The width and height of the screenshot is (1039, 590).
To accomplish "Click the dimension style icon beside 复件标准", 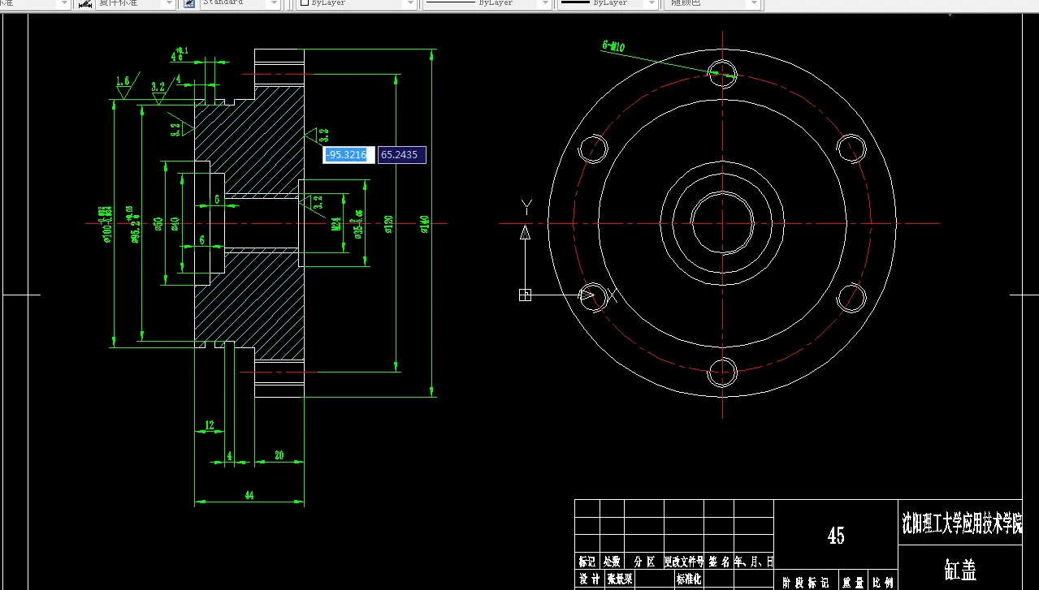I will (x=84, y=3).
